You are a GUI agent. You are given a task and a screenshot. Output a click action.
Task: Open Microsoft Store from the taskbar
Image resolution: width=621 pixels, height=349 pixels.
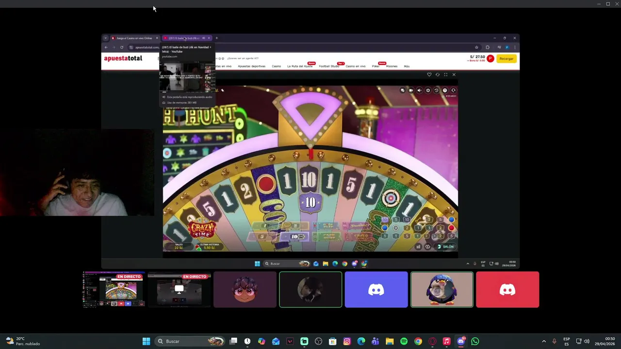click(333, 341)
